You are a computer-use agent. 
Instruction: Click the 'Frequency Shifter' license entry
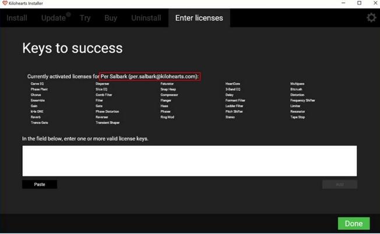pos(303,101)
